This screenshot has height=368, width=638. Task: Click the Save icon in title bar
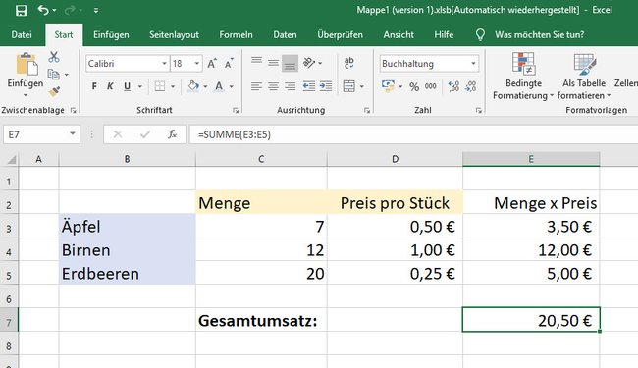point(21,10)
